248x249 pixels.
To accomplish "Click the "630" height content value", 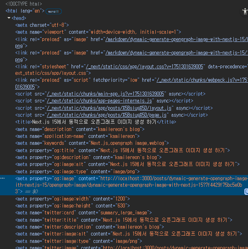I will click(122, 206).
